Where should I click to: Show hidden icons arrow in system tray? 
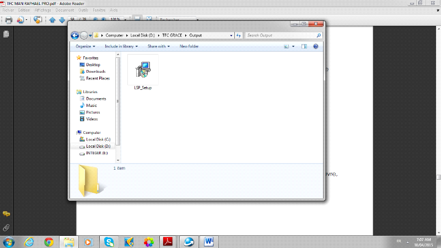tap(407, 242)
